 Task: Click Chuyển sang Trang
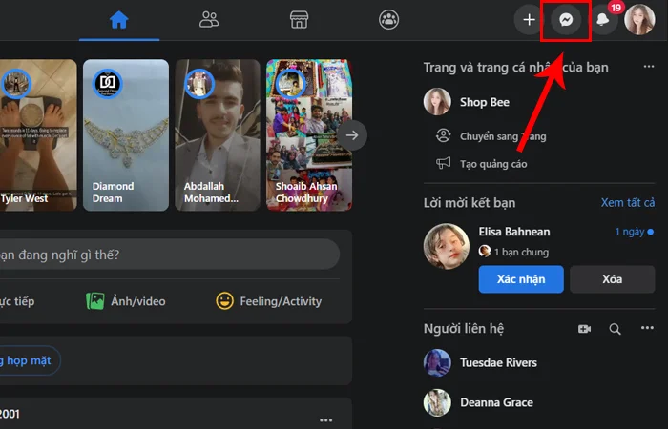[503, 136]
